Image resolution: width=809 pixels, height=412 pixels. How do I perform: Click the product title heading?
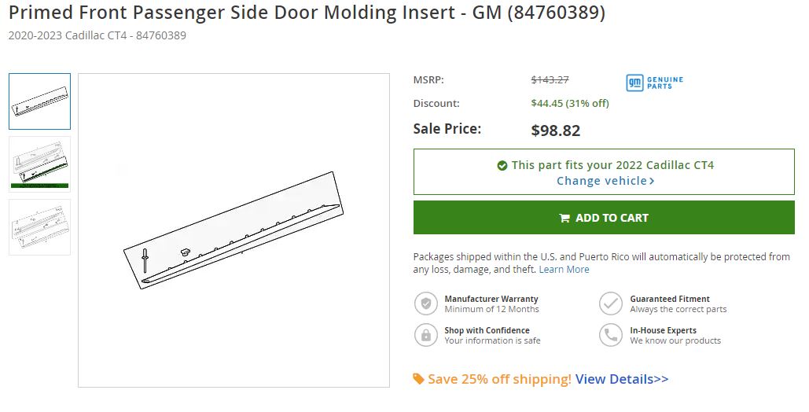tap(307, 12)
